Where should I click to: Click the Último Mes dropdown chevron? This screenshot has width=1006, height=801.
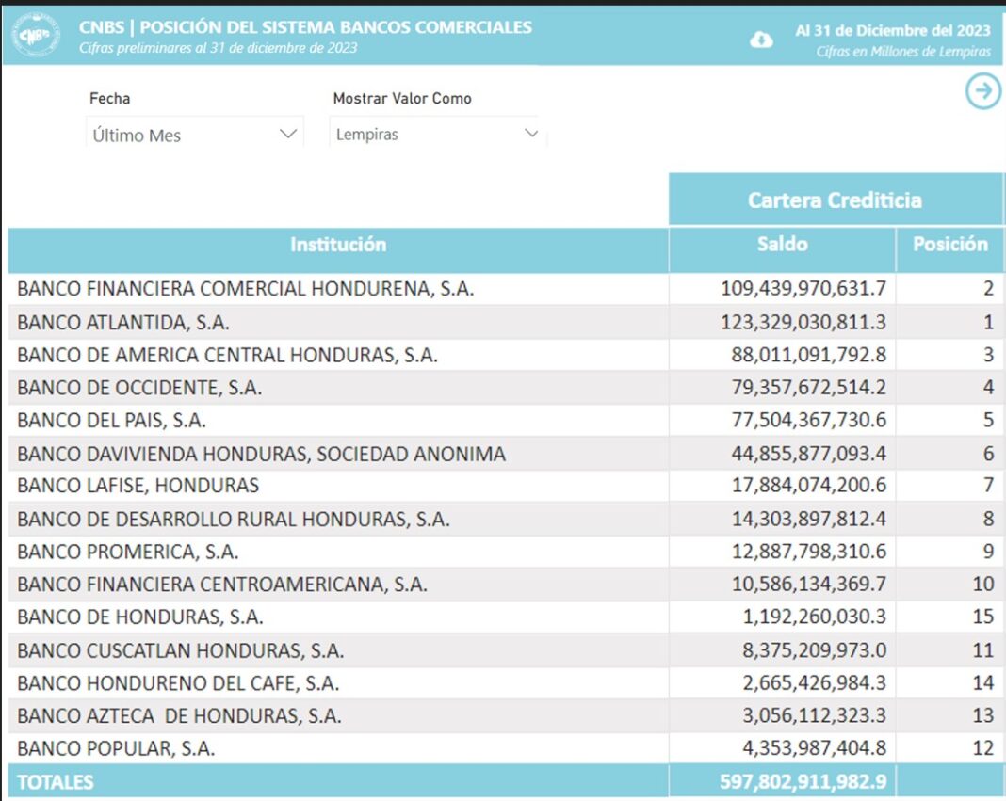click(x=288, y=135)
